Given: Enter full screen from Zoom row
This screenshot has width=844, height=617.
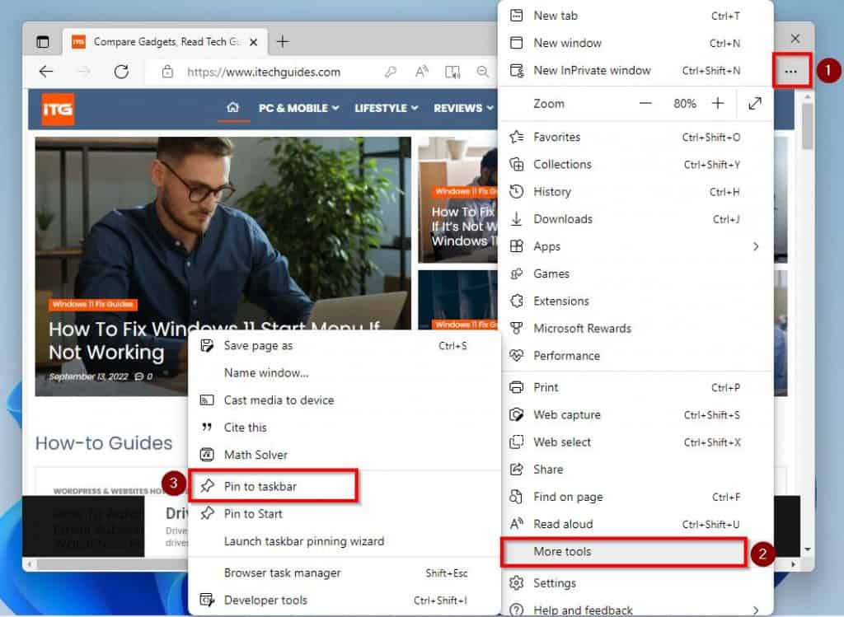Looking at the screenshot, I should (755, 103).
